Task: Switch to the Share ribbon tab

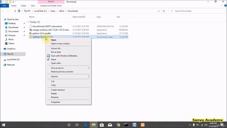Action: [x=23, y=6]
